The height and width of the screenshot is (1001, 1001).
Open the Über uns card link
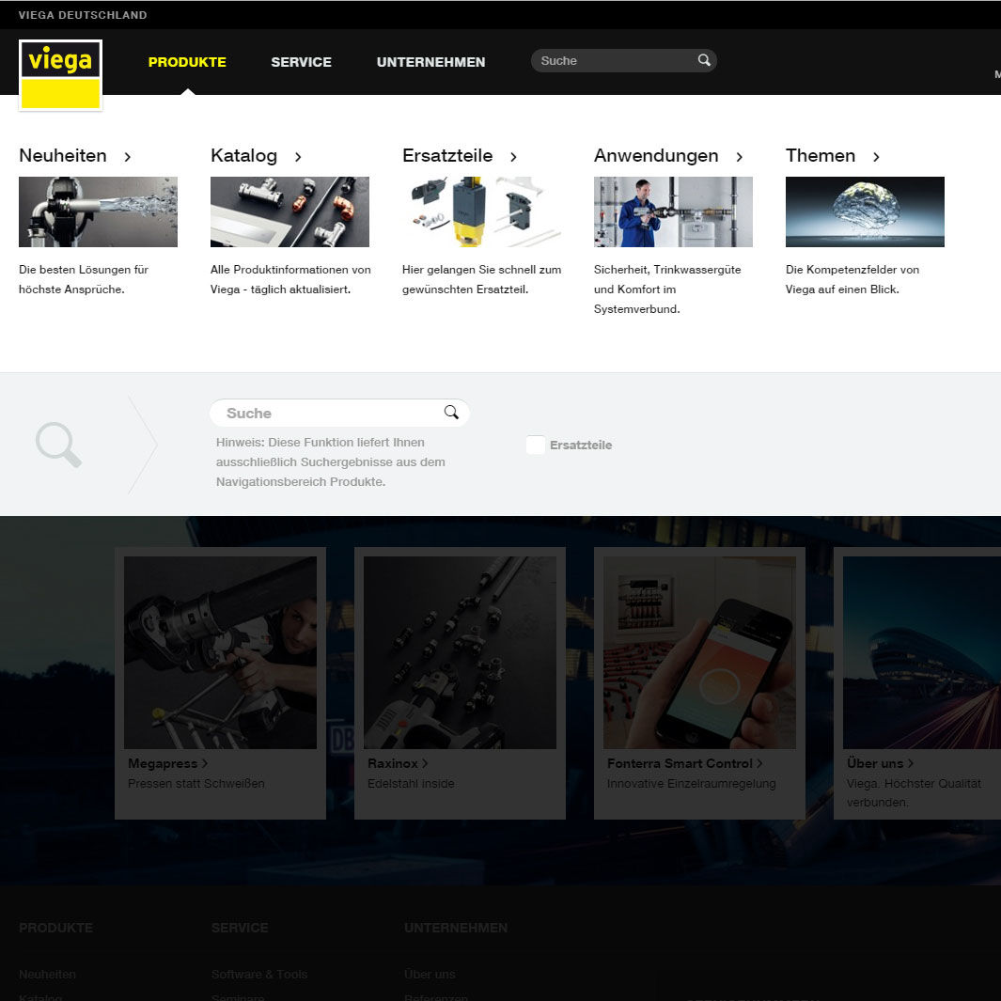880,763
